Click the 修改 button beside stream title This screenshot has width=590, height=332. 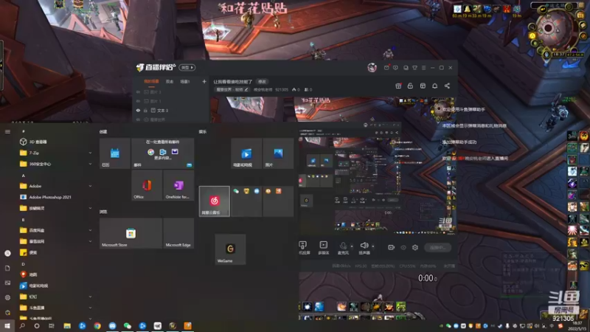coord(262,82)
